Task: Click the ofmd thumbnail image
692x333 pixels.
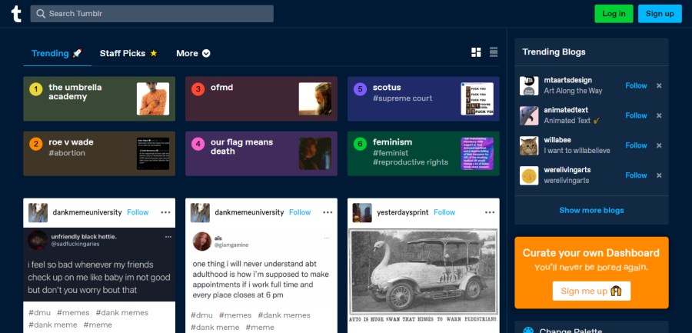Action: pos(315,99)
